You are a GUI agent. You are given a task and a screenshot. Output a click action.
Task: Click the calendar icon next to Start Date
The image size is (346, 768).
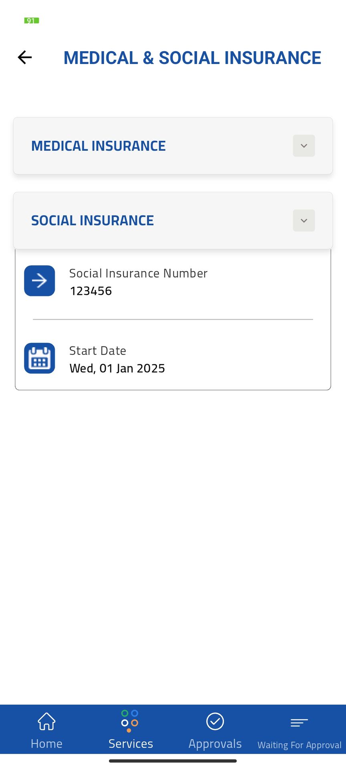(39, 358)
